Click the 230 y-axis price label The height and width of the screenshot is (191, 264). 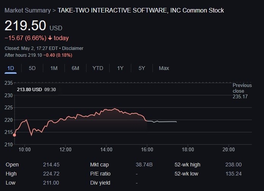9,95
